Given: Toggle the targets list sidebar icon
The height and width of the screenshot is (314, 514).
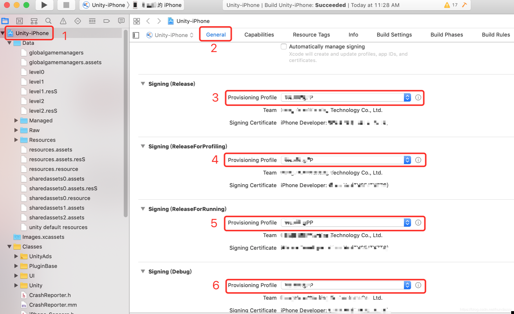Looking at the screenshot, I should pyautogui.click(x=136, y=35).
